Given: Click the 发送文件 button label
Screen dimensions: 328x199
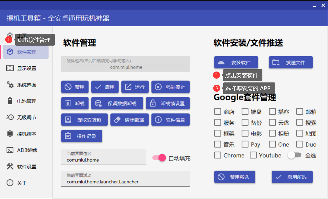Looking at the screenshot, I should 295,63.
